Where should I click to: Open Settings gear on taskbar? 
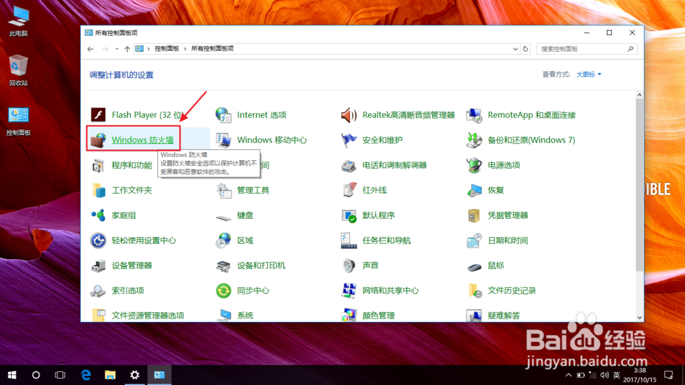134,375
